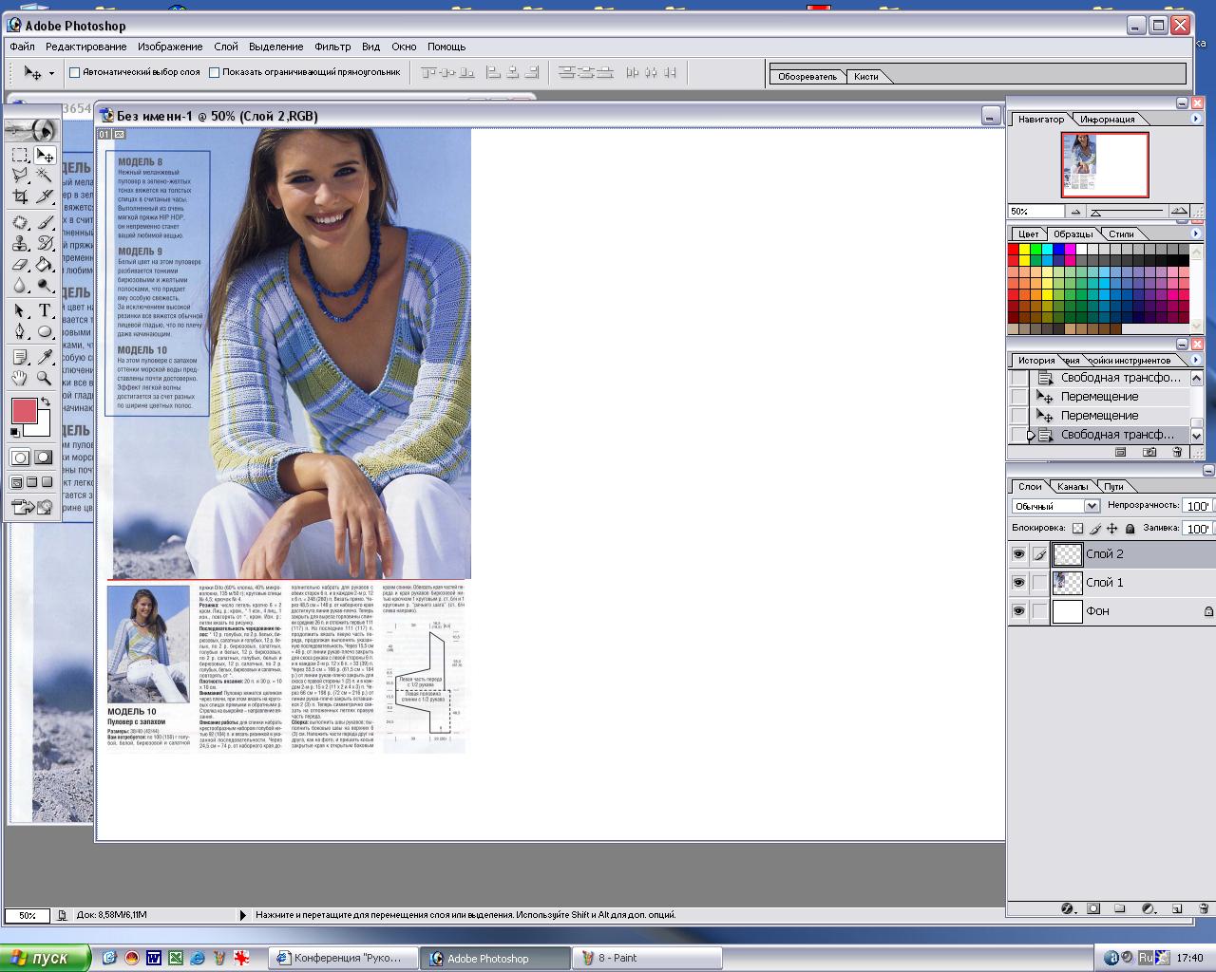1216x972 pixels.
Task: Add a layer mask in Layers panel
Action: (1093, 908)
